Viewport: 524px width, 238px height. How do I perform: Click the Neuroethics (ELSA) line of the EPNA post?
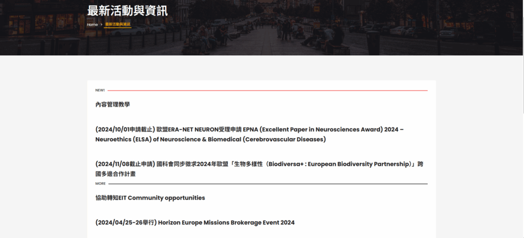pyautogui.click(x=210, y=139)
